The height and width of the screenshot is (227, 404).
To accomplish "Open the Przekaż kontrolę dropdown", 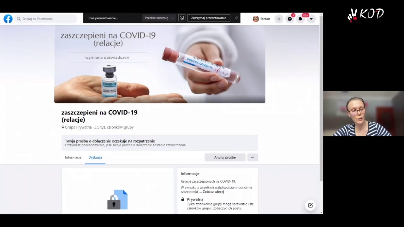I will [159, 18].
